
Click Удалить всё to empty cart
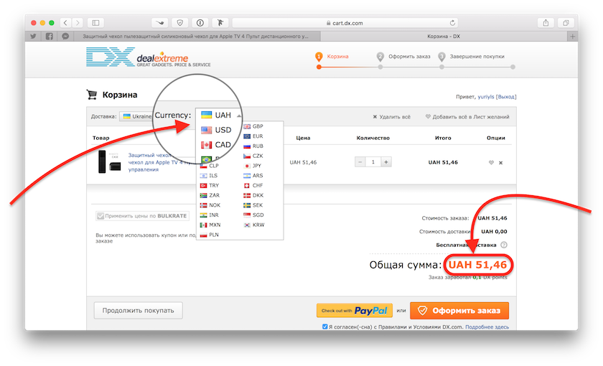point(391,117)
